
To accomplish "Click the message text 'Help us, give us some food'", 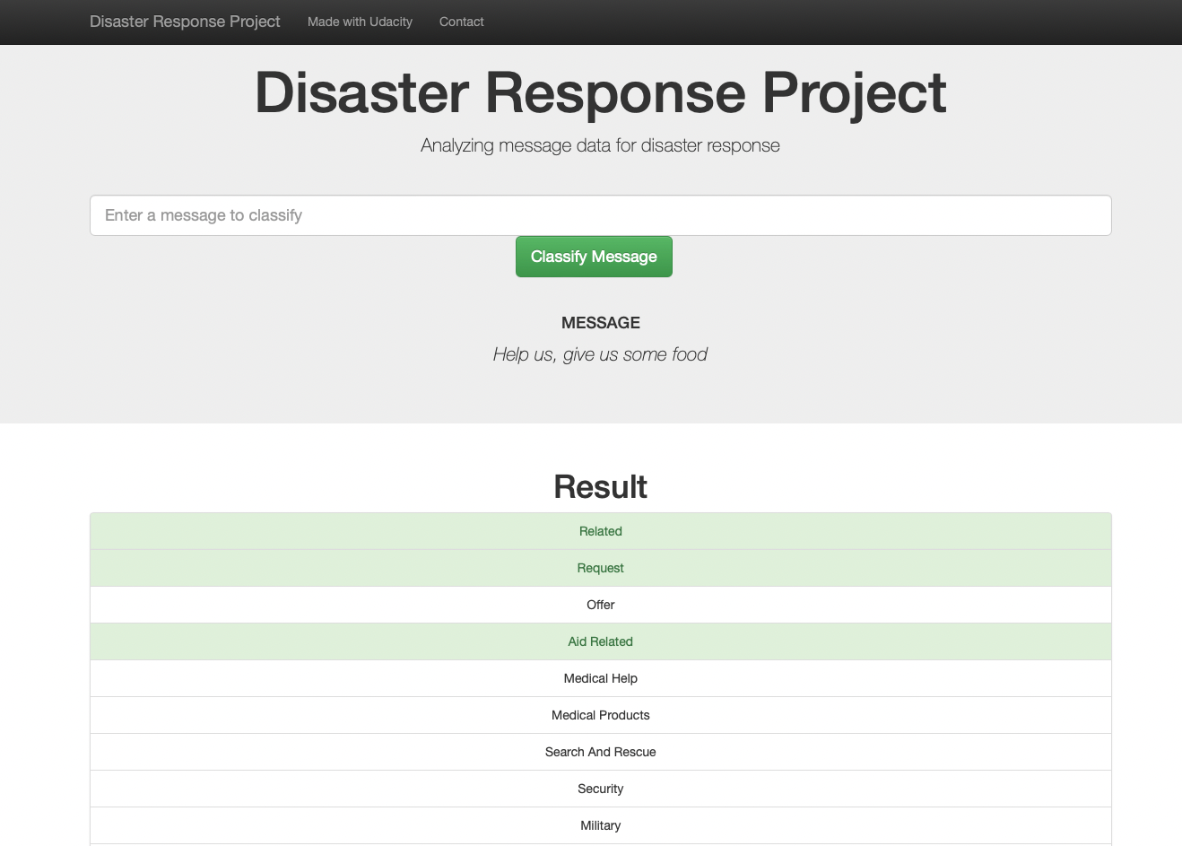I will click(x=600, y=354).
